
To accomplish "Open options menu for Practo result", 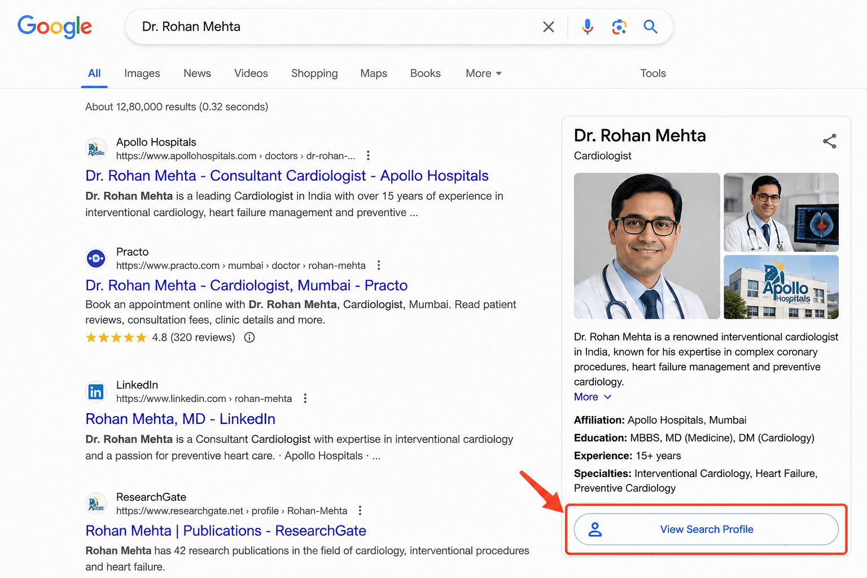I will coord(379,265).
